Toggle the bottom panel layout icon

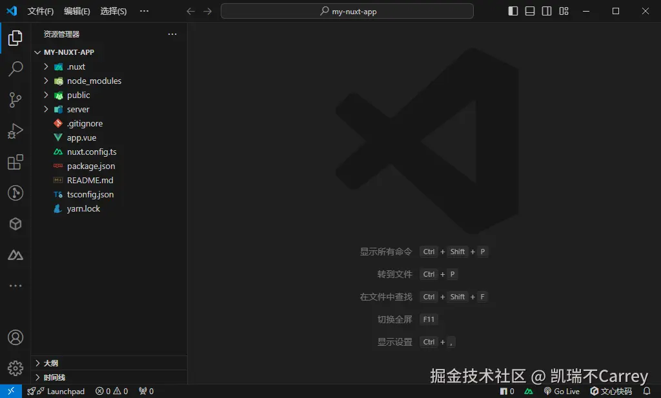coord(530,12)
